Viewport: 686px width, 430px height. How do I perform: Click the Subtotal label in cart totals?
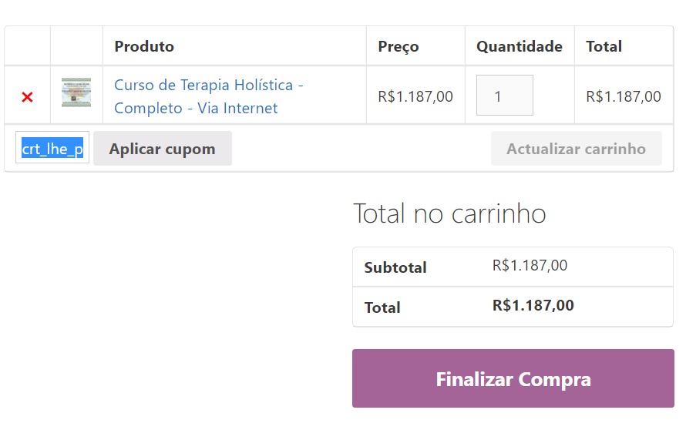395,267
